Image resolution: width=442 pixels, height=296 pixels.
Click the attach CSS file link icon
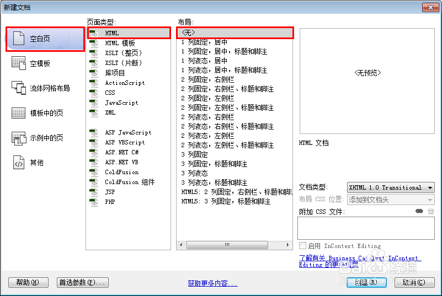[419, 211]
